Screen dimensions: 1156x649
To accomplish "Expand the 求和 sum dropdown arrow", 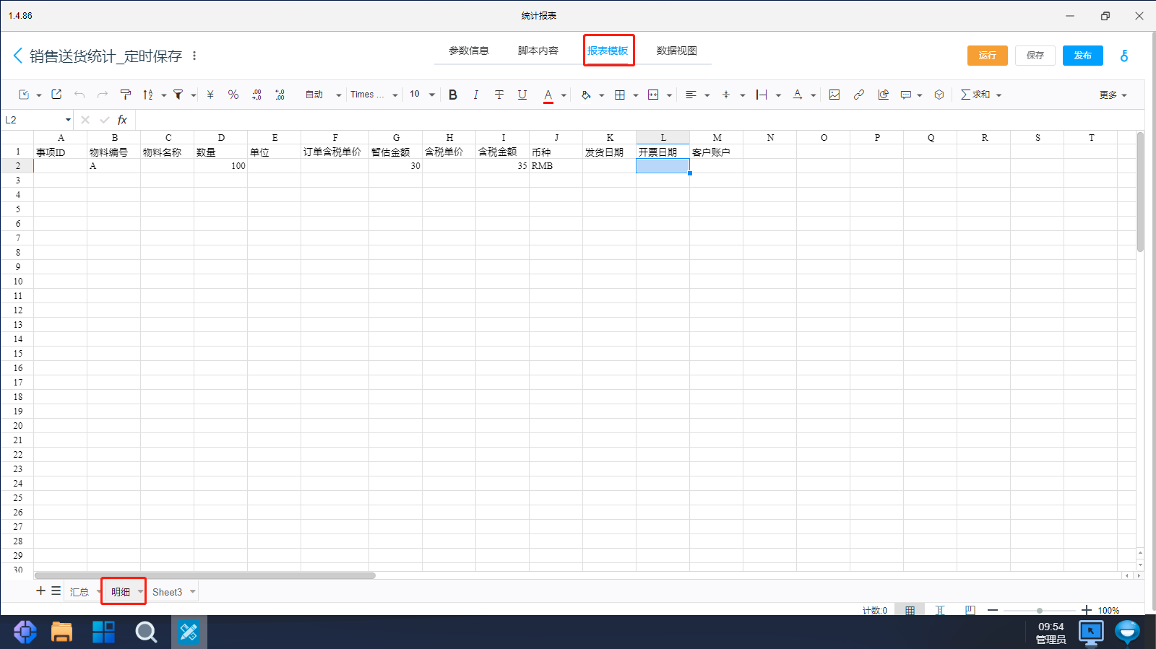I will 999,95.
